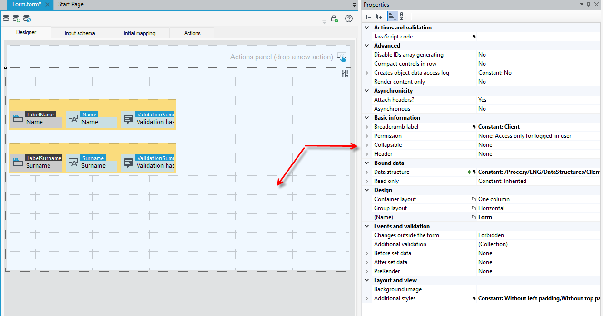603x316 pixels.
Task: Expand the Breadcrumb label property
Action: (x=366, y=127)
